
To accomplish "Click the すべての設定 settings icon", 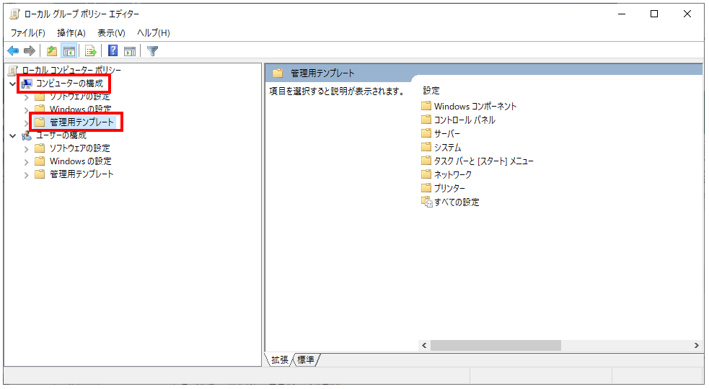I will pyautogui.click(x=426, y=202).
